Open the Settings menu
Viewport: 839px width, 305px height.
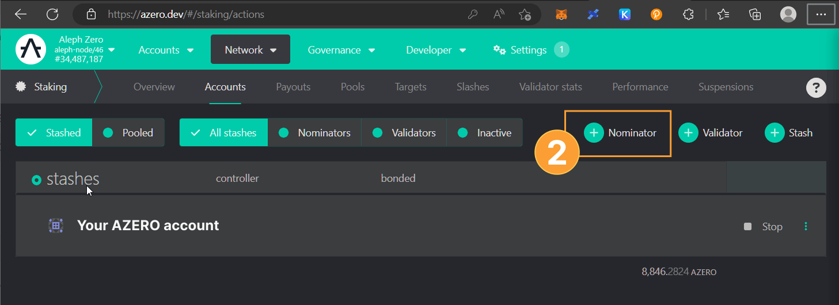pos(520,50)
